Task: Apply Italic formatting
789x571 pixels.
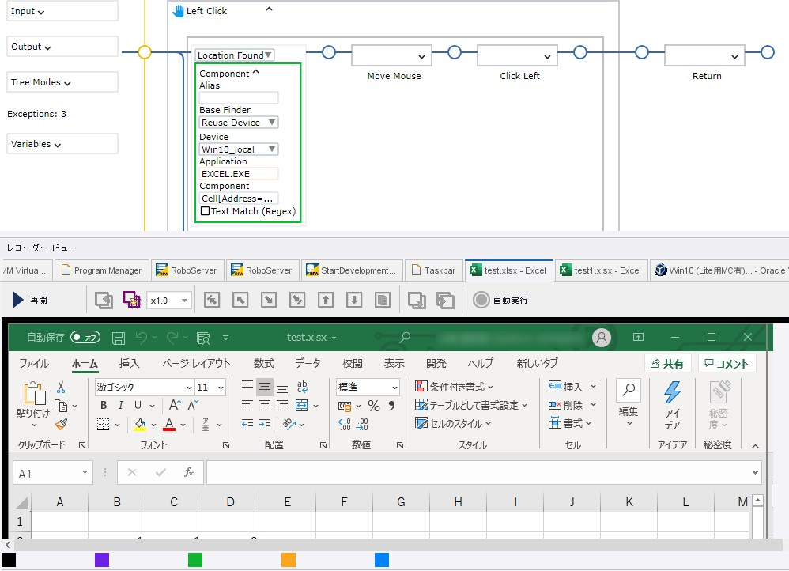Action: (121, 406)
